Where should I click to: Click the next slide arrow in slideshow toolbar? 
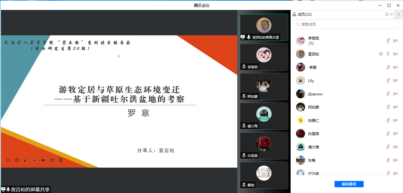tap(17, 160)
